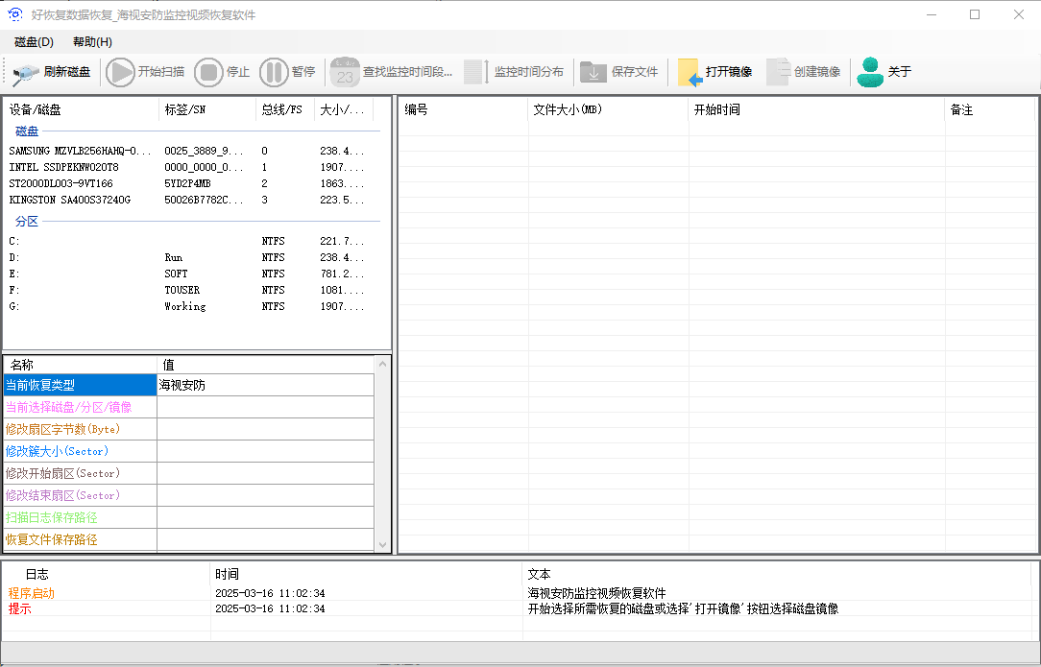Click the 大小 column header in disk list

343,109
